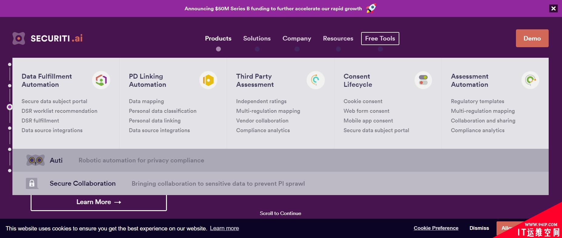Open the cookie Learn more link
This screenshot has height=238, width=562.
click(224, 228)
